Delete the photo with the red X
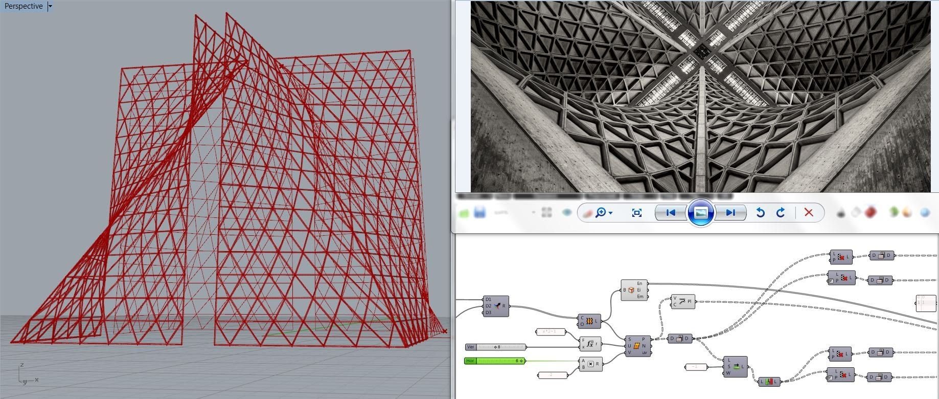 809,212
